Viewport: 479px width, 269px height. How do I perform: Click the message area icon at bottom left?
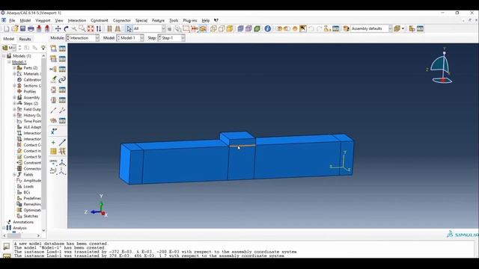click(7, 246)
